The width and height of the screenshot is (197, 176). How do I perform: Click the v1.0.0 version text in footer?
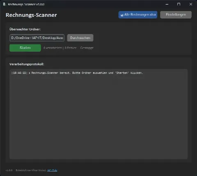click(9, 170)
